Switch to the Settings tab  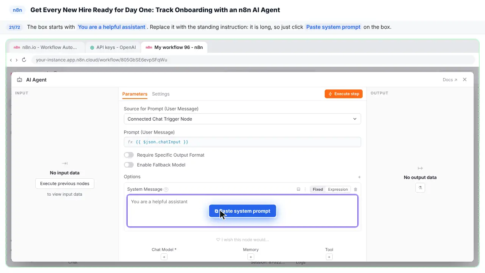coord(161,94)
